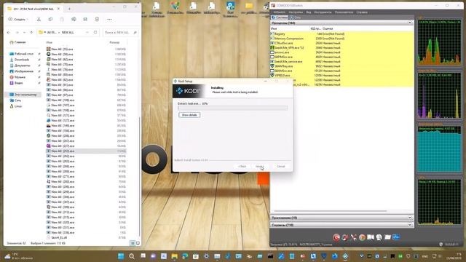Open recent locations dropdown in Explorer
Image resolution: width=466 pixels, height=262 pixels.
(x=24, y=32)
